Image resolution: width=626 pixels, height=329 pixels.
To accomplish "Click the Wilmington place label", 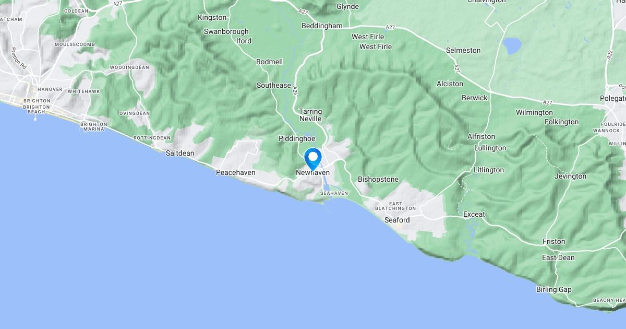I will (x=534, y=113).
